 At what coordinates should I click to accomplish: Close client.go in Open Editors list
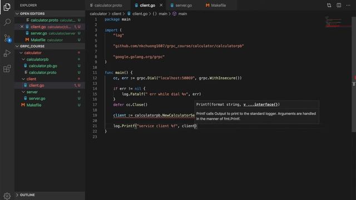pos(22,27)
